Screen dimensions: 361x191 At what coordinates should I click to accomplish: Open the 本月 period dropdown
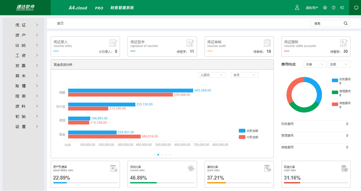tap(244, 75)
